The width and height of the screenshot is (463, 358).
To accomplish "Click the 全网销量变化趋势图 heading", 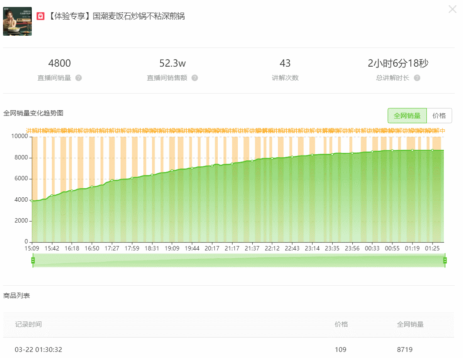I will 33,113.
